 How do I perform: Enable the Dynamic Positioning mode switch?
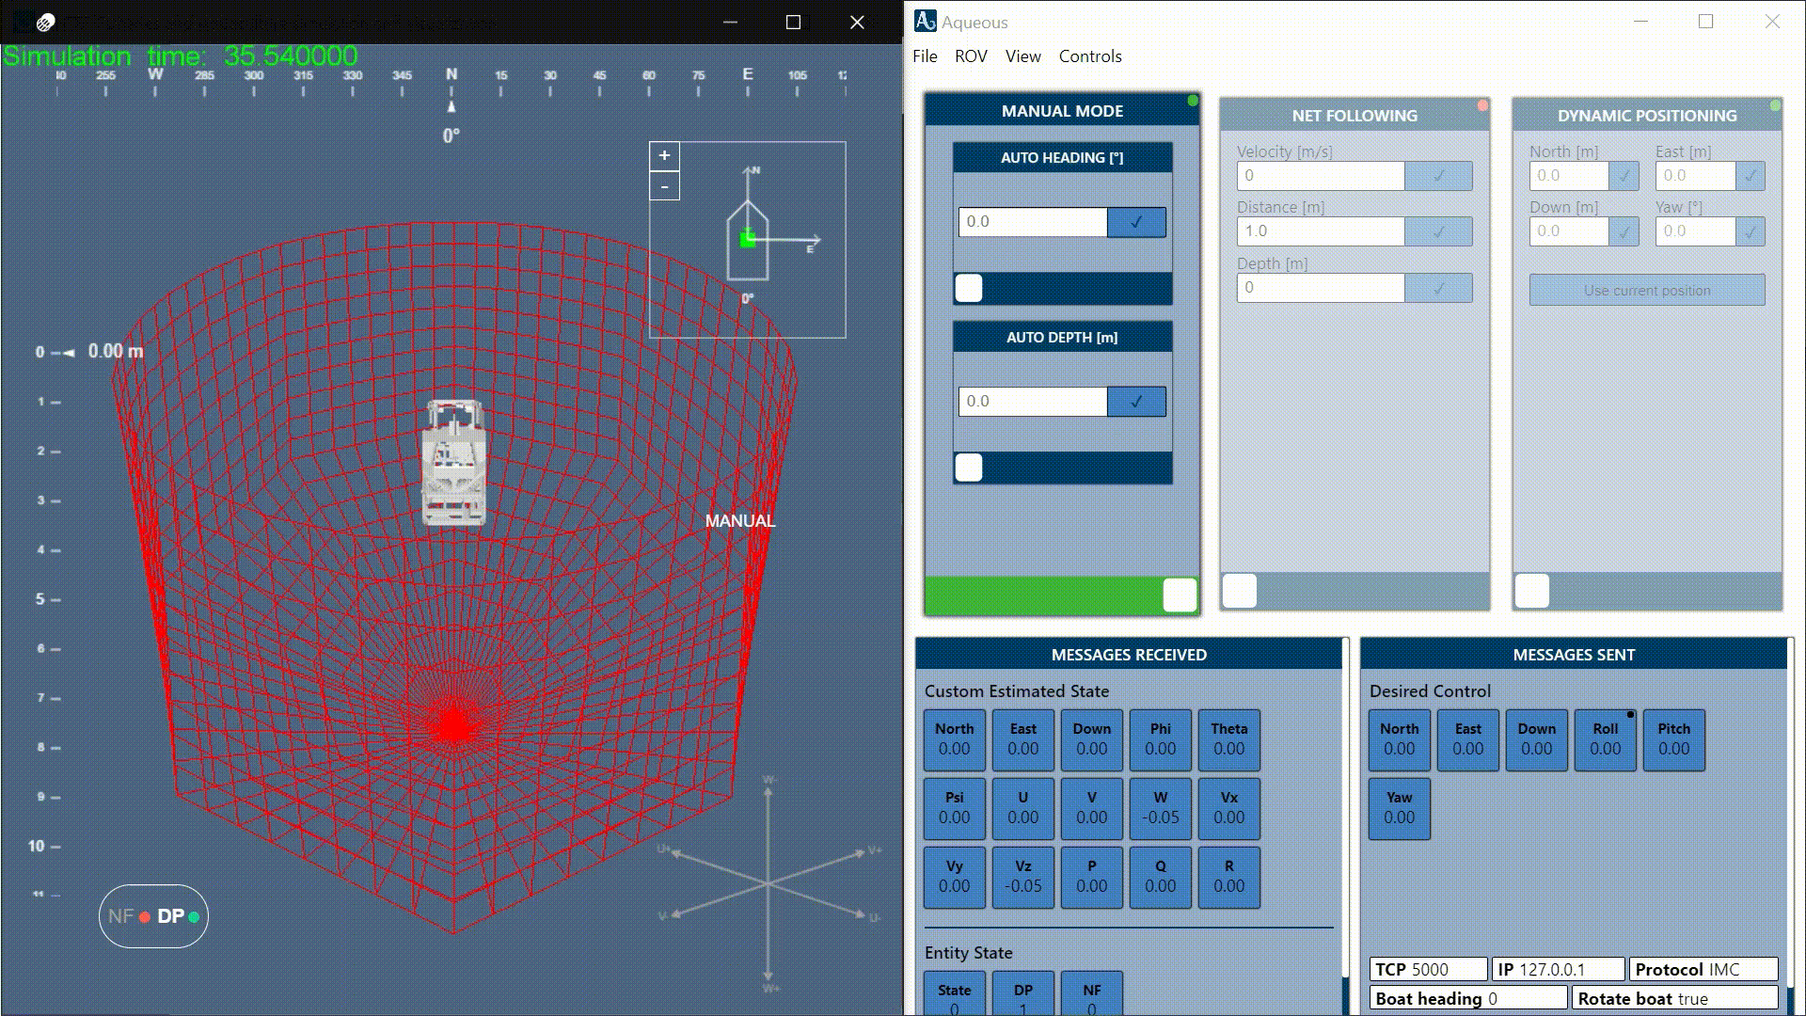click(x=1532, y=591)
